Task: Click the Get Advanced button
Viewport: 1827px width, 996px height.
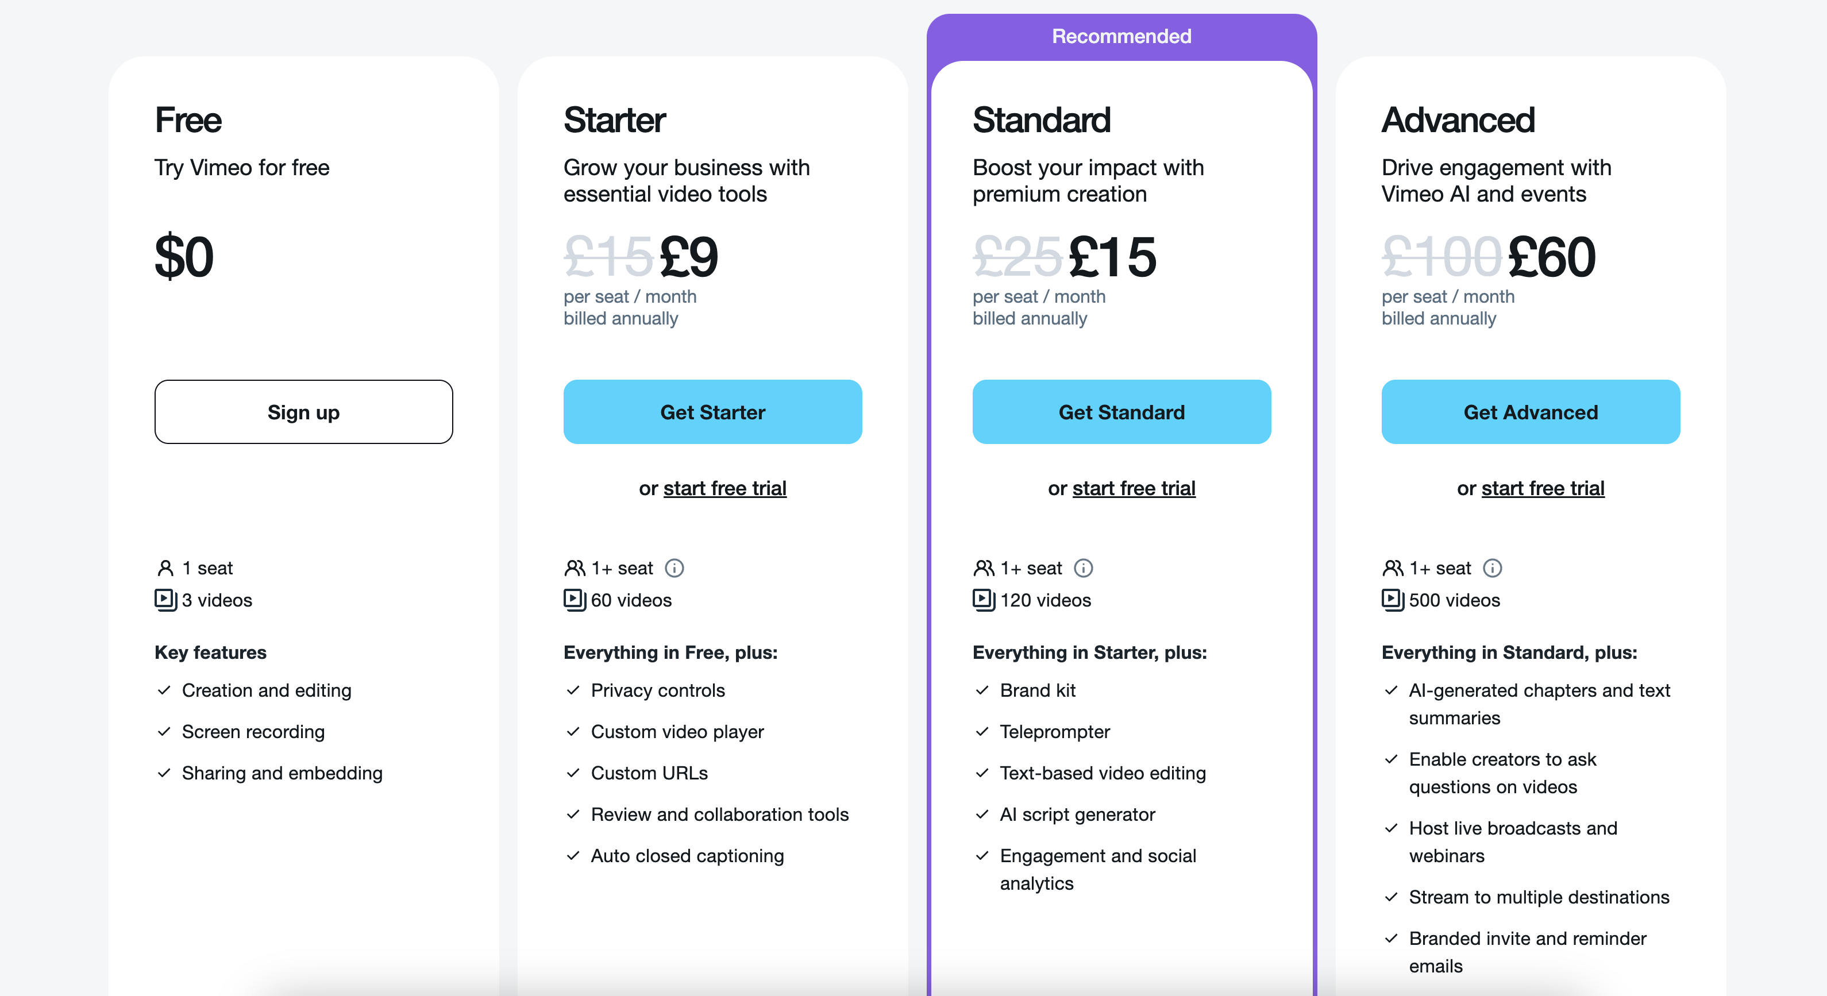Action: pyautogui.click(x=1531, y=412)
